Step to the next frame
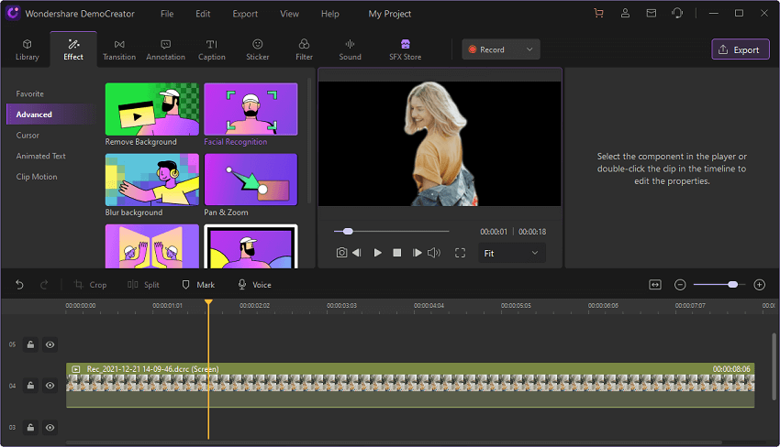Image resolution: width=780 pixels, height=447 pixels. click(417, 253)
